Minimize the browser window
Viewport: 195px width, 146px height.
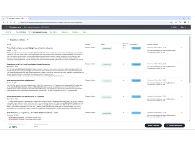[x=179, y=18]
